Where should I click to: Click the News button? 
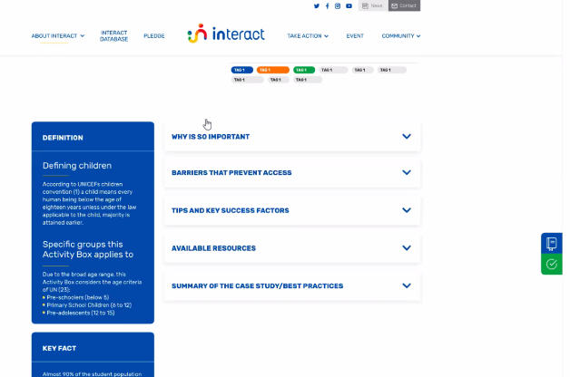(371, 6)
